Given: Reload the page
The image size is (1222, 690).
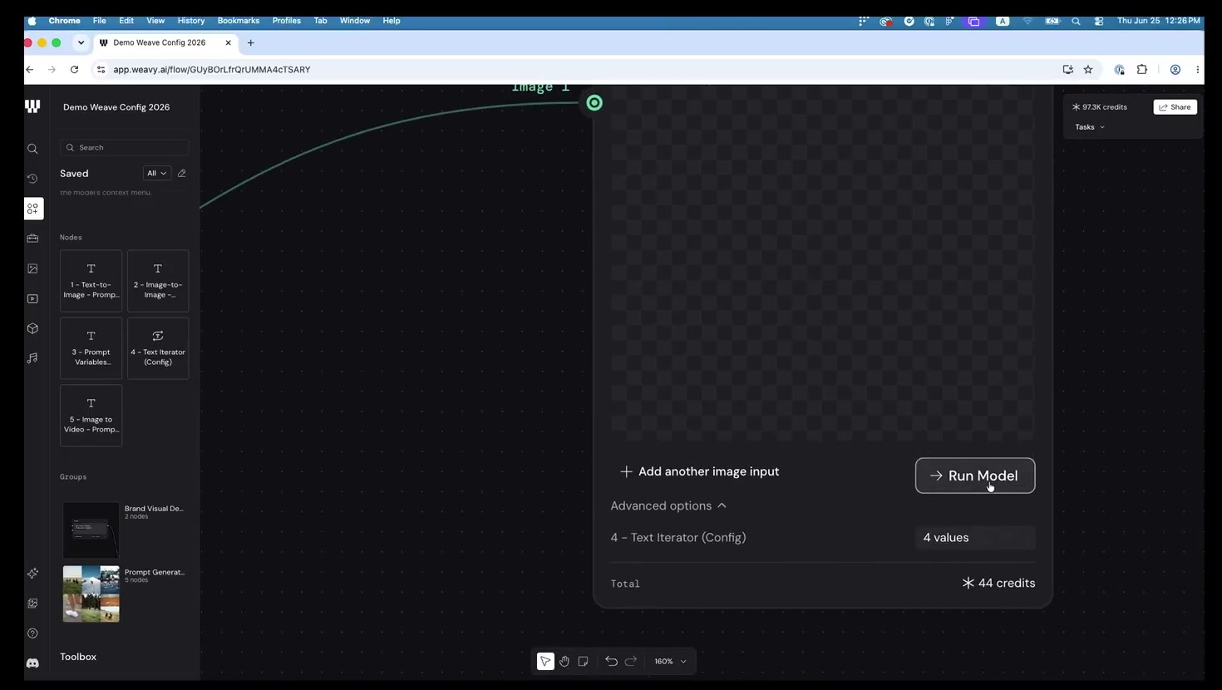Looking at the screenshot, I should (74, 70).
